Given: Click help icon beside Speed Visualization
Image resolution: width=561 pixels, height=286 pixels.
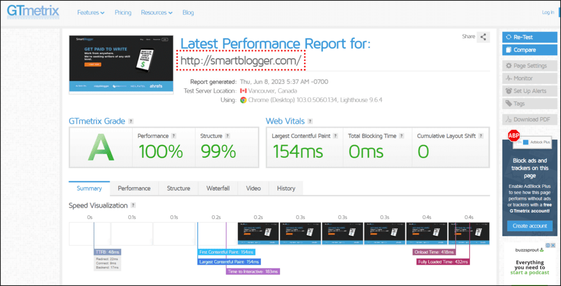Looking at the screenshot, I should point(133,205).
